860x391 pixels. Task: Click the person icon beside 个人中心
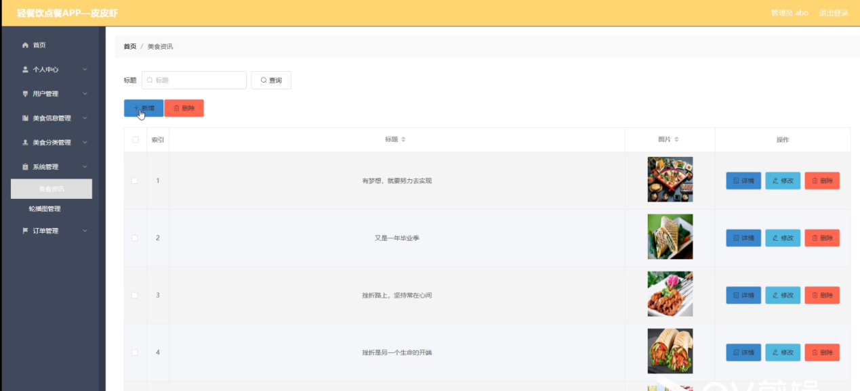(25, 70)
